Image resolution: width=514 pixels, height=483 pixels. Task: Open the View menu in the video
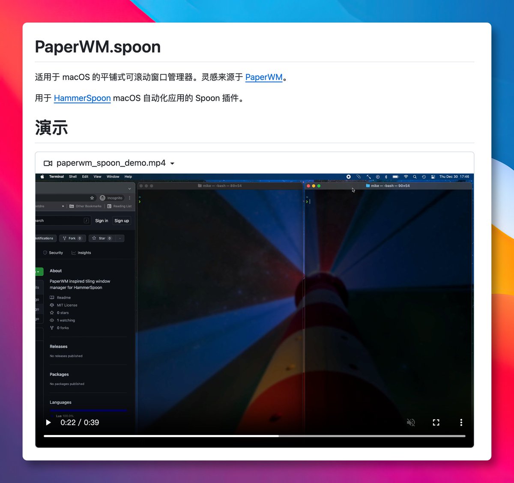coord(98,176)
